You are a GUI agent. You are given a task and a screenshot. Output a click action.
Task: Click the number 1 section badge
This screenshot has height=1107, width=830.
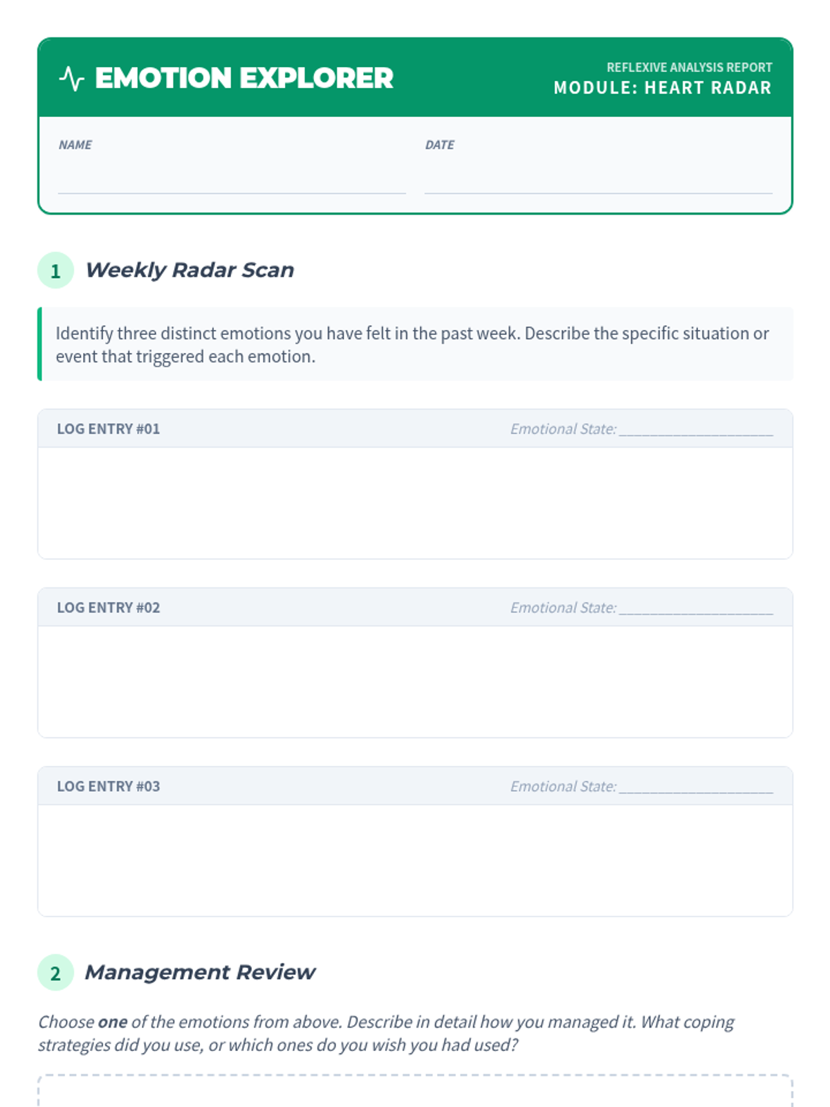55,271
